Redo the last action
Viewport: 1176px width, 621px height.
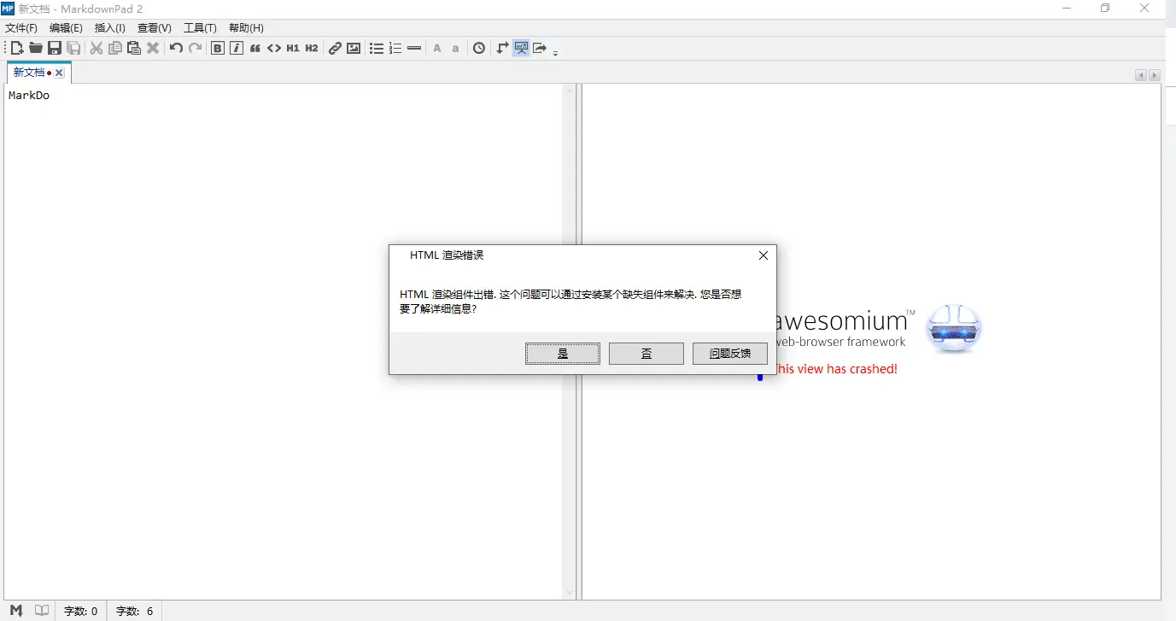(x=195, y=48)
